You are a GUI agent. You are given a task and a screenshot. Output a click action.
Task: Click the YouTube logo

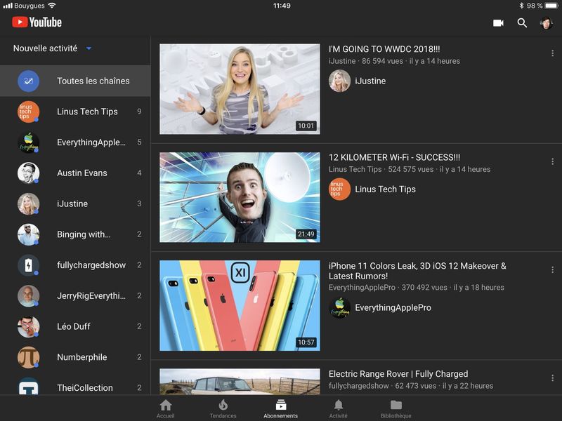37,22
